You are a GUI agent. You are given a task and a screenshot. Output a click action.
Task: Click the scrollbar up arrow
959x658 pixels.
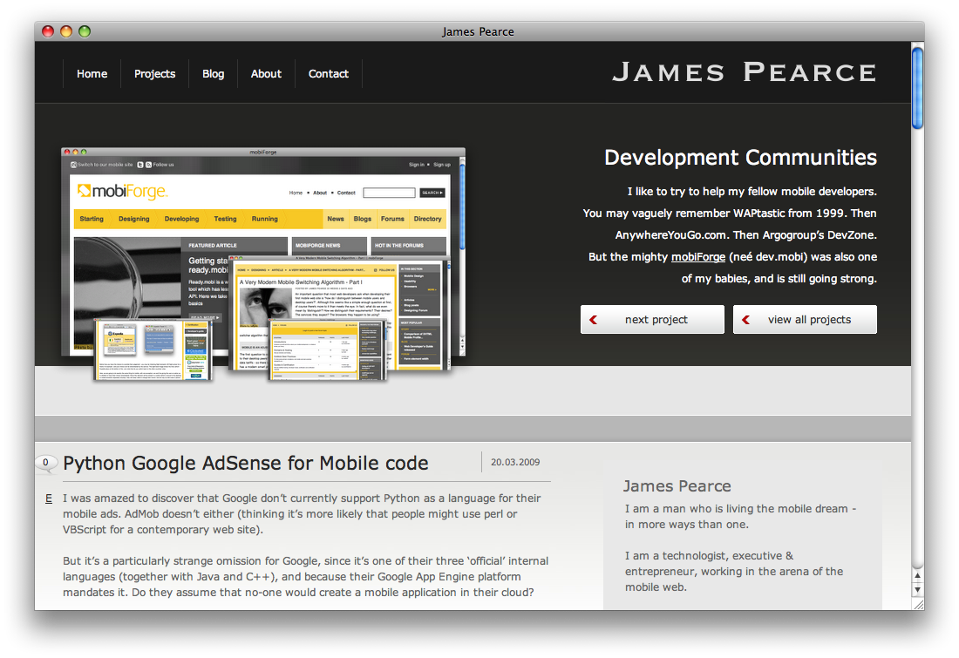tap(917, 575)
